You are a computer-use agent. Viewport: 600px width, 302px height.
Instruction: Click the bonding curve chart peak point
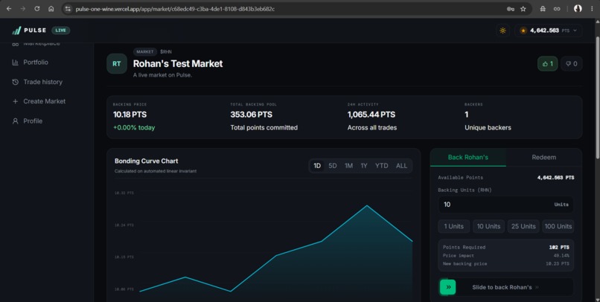[x=367, y=205]
